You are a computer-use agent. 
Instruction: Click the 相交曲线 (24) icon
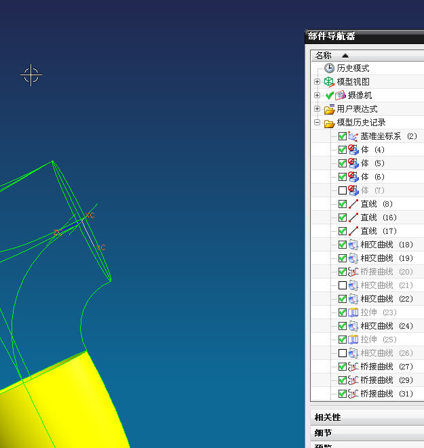click(x=353, y=326)
